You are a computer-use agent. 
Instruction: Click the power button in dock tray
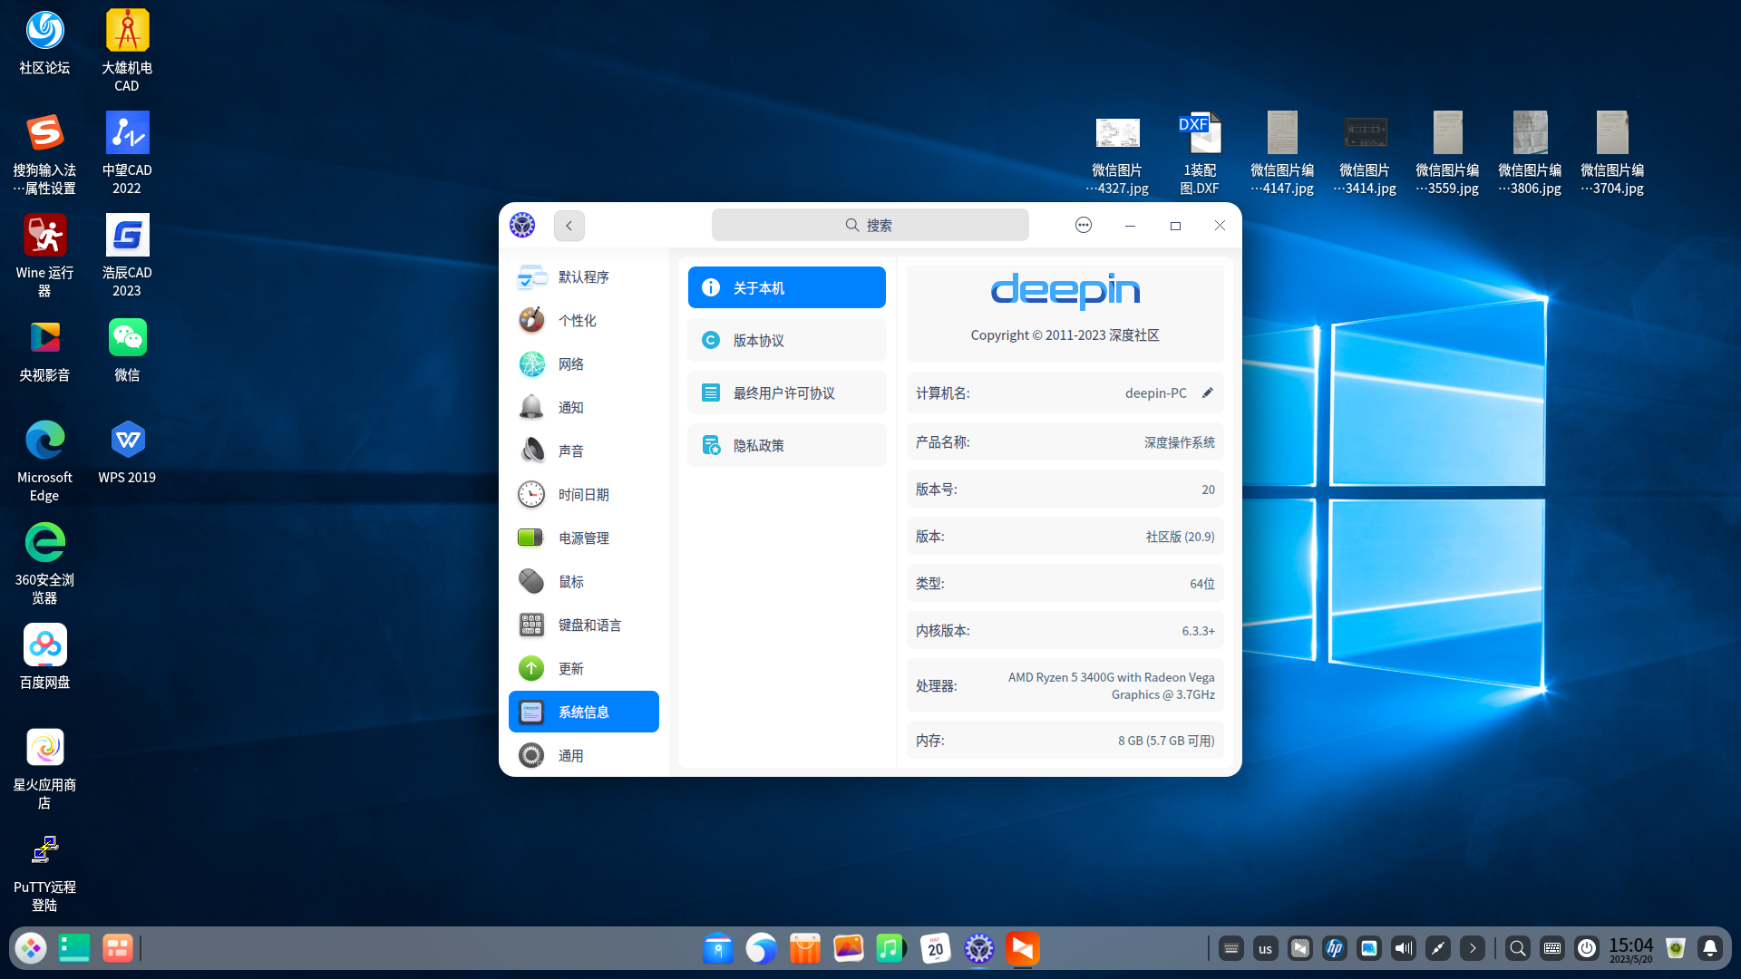1587,949
